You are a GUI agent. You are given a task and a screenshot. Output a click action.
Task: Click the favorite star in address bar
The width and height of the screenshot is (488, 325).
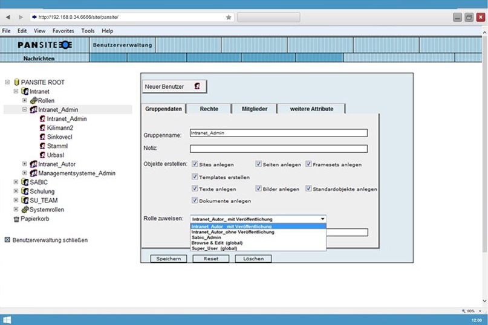(229, 17)
